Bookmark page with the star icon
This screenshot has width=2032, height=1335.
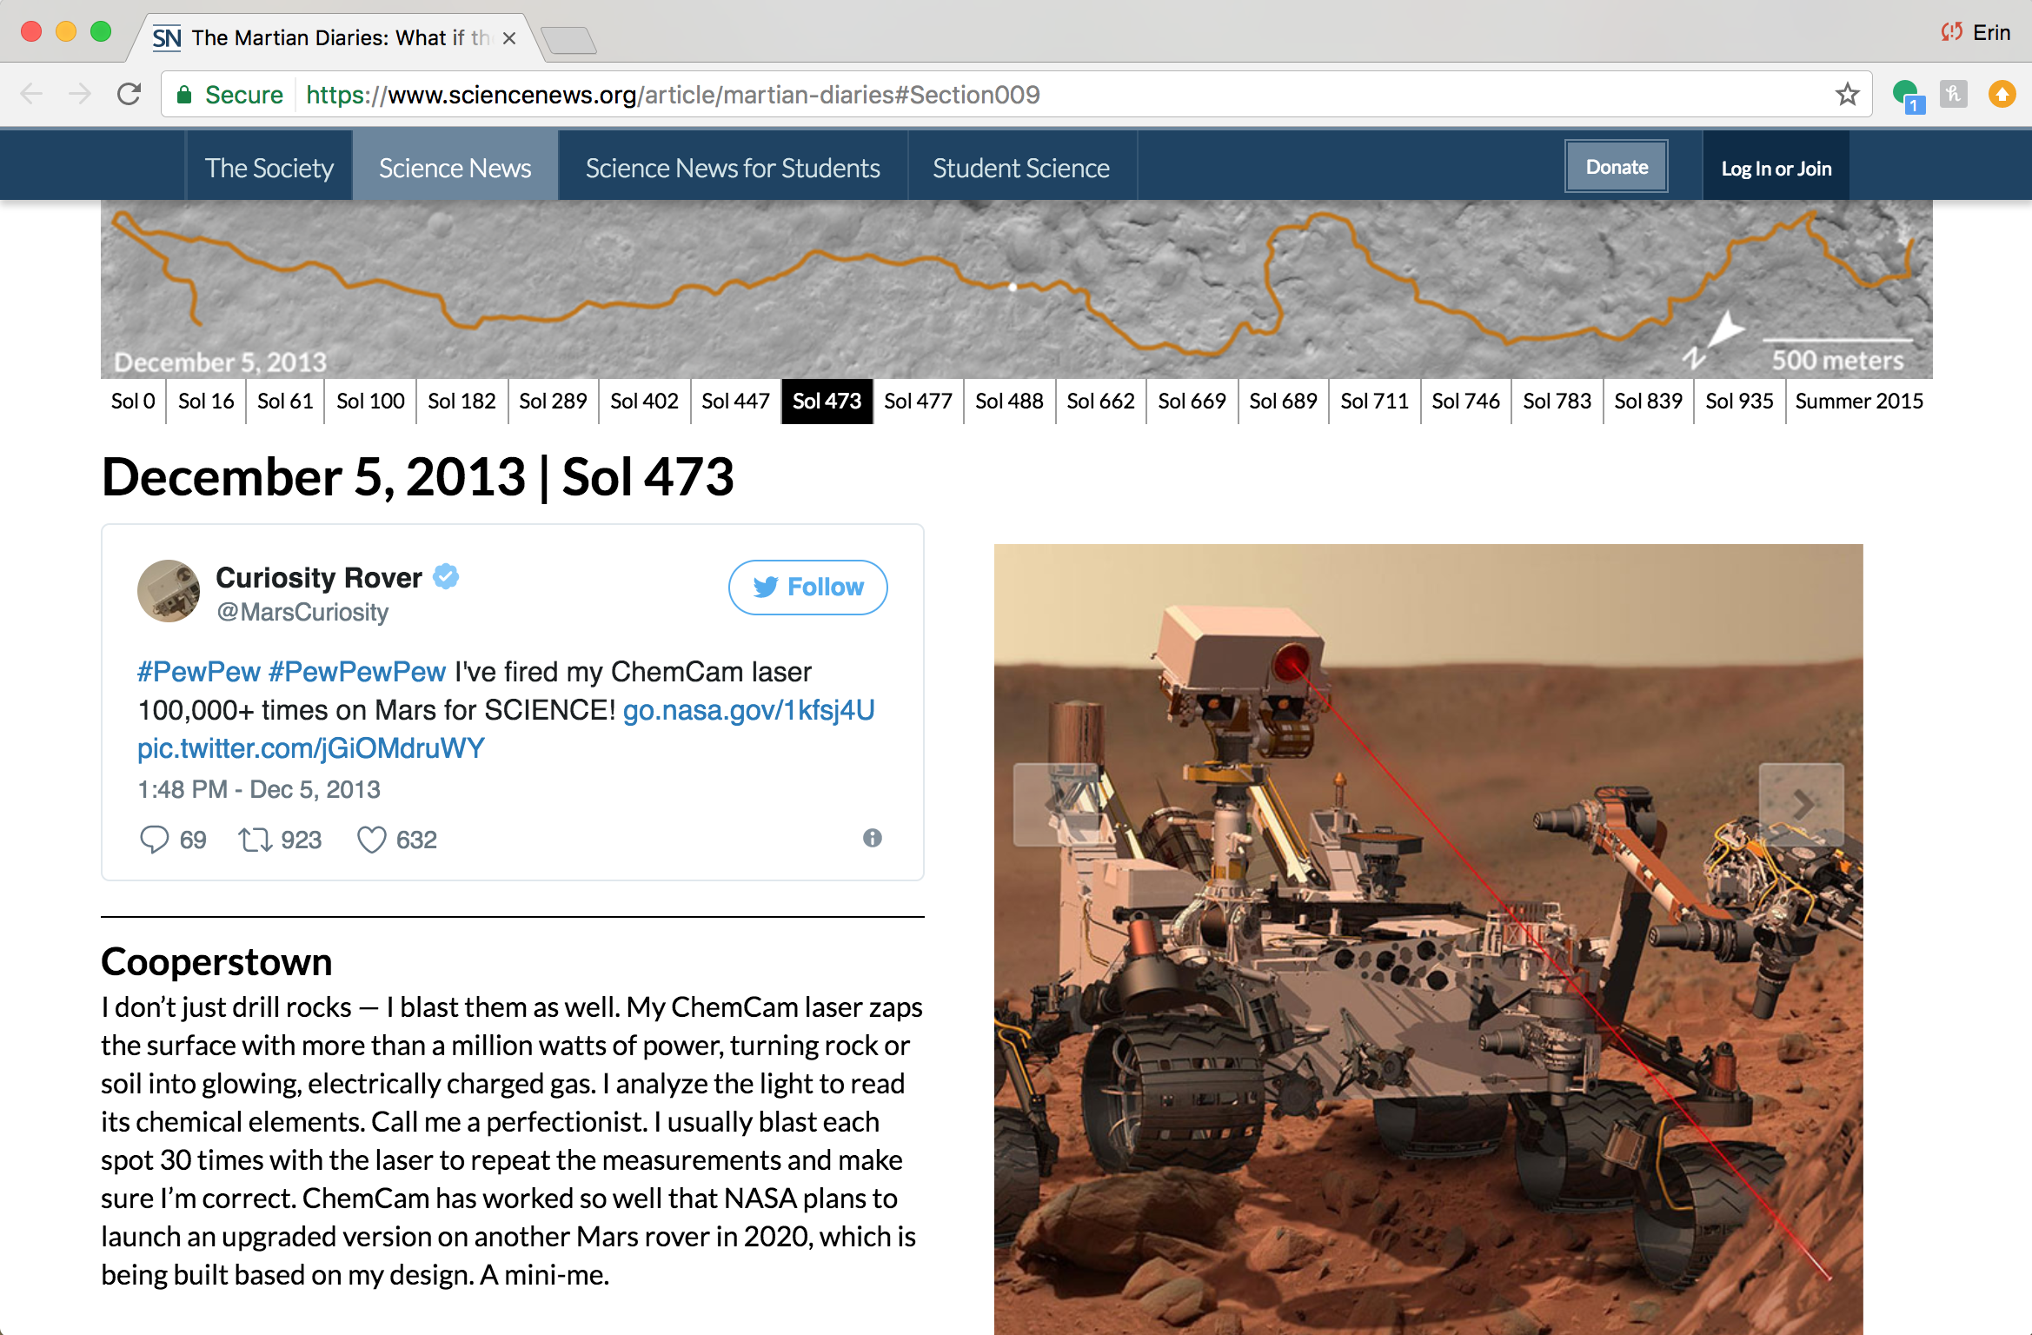(1847, 94)
